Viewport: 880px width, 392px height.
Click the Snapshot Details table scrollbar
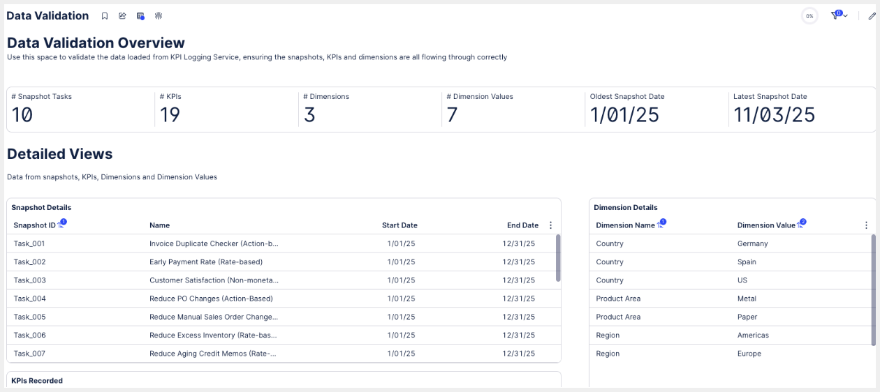[557, 258]
